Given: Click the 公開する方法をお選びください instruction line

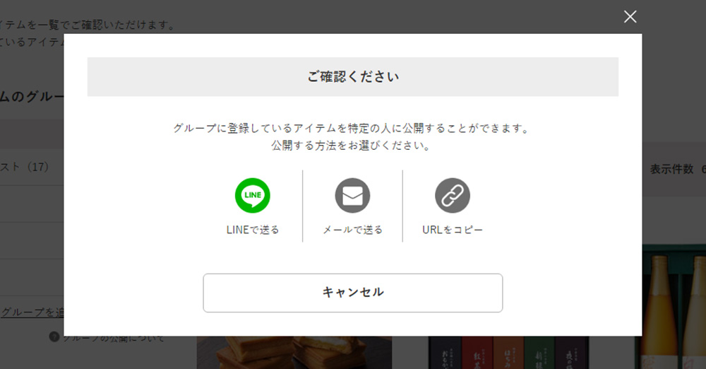Looking at the screenshot, I should [x=351, y=145].
